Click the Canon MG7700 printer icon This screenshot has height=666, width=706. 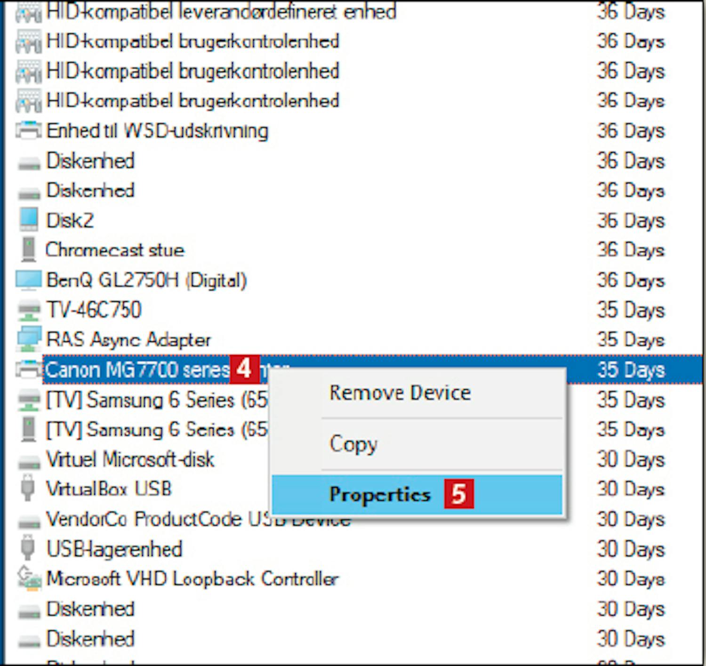[x=28, y=369]
